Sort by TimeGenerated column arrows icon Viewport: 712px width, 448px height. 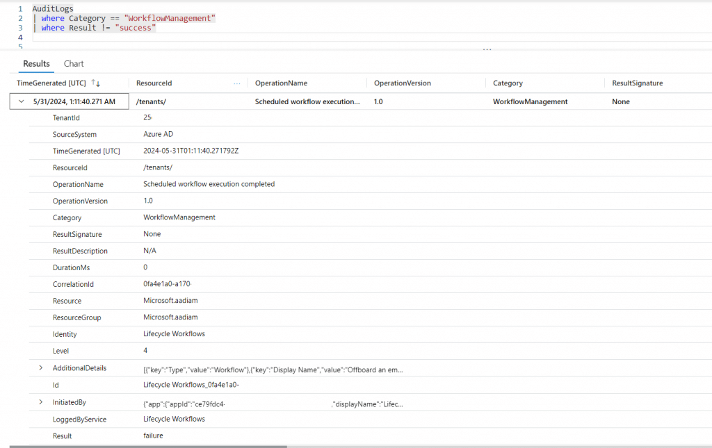point(95,83)
